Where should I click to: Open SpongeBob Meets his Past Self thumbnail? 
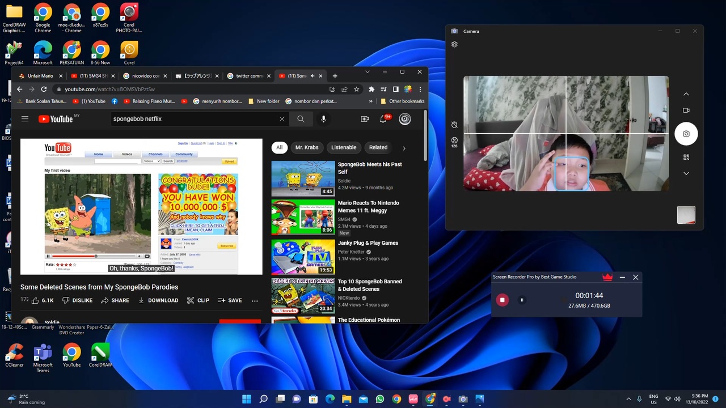303,178
